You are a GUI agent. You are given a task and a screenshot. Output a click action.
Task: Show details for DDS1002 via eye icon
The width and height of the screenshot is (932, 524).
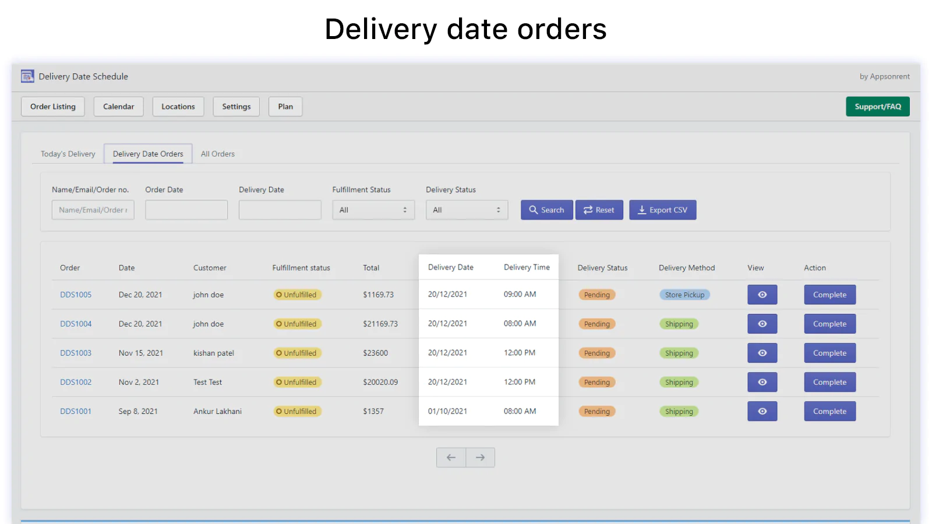(x=762, y=382)
